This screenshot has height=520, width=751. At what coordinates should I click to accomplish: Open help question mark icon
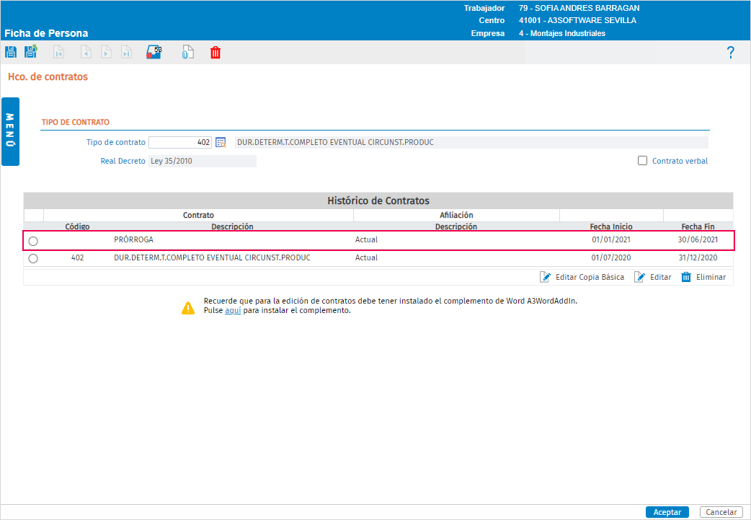pyautogui.click(x=730, y=53)
